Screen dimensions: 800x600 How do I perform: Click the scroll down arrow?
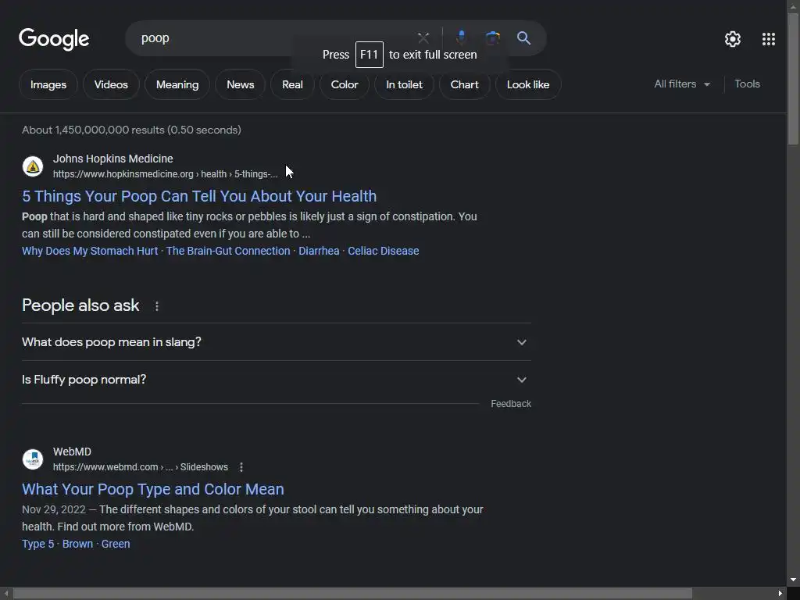tap(793, 580)
